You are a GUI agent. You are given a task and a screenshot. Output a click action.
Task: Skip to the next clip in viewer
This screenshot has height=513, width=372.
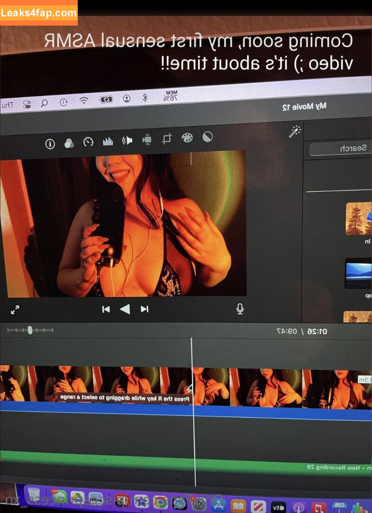pyautogui.click(x=106, y=309)
